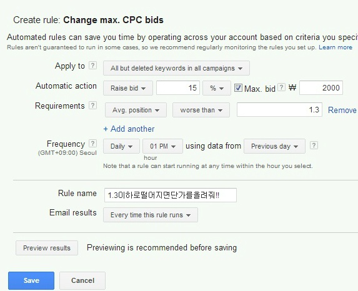The image size is (358, 291).
Task: Click the help icon beside Frequency label
Action: (92, 144)
